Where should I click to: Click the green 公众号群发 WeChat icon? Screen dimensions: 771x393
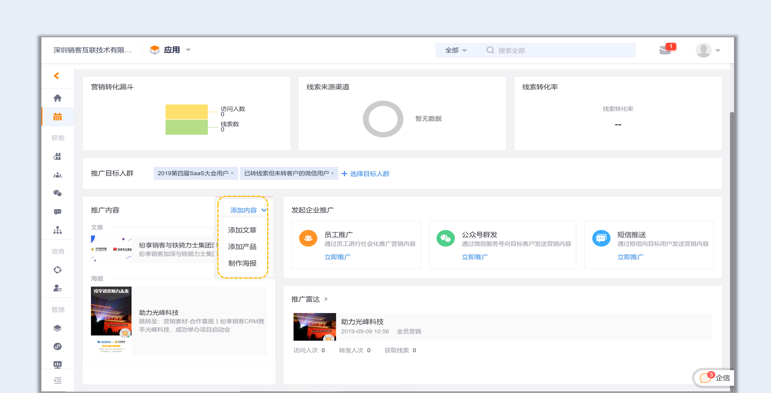tap(446, 238)
